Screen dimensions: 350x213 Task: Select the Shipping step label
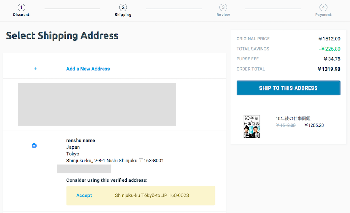(123, 15)
